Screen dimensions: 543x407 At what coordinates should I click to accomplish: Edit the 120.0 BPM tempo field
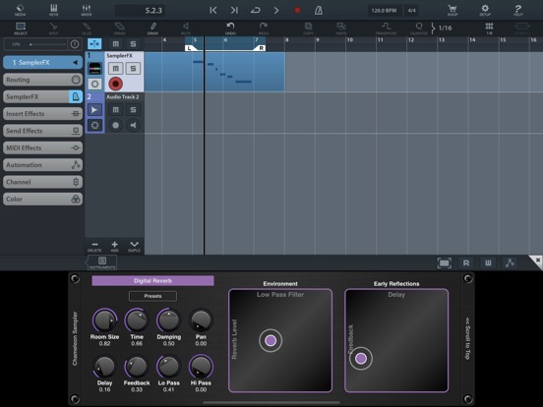[x=384, y=11]
